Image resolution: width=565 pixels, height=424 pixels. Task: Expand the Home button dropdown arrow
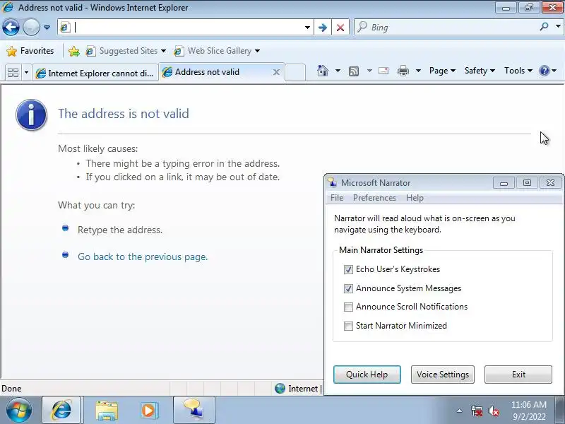click(338, 71)
